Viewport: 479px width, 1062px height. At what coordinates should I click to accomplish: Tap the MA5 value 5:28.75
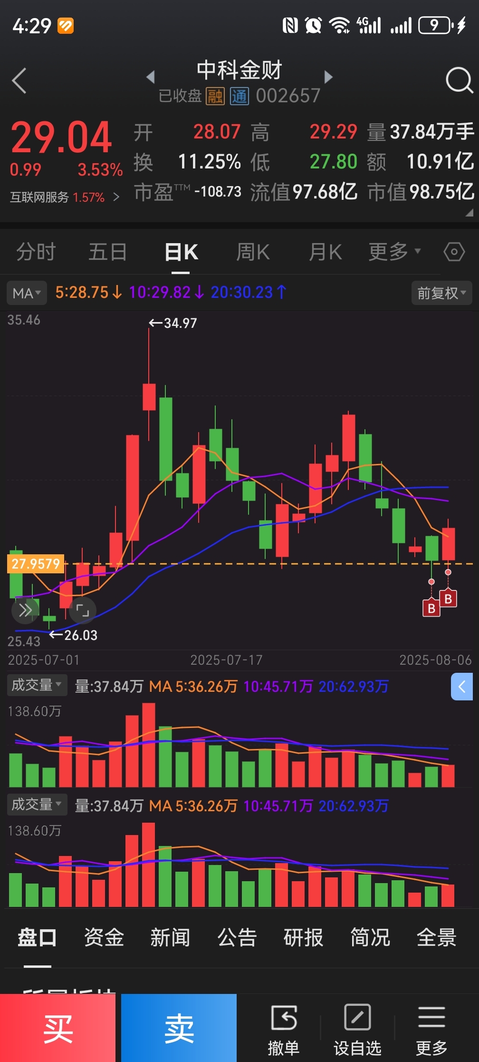tap(88, 292)
